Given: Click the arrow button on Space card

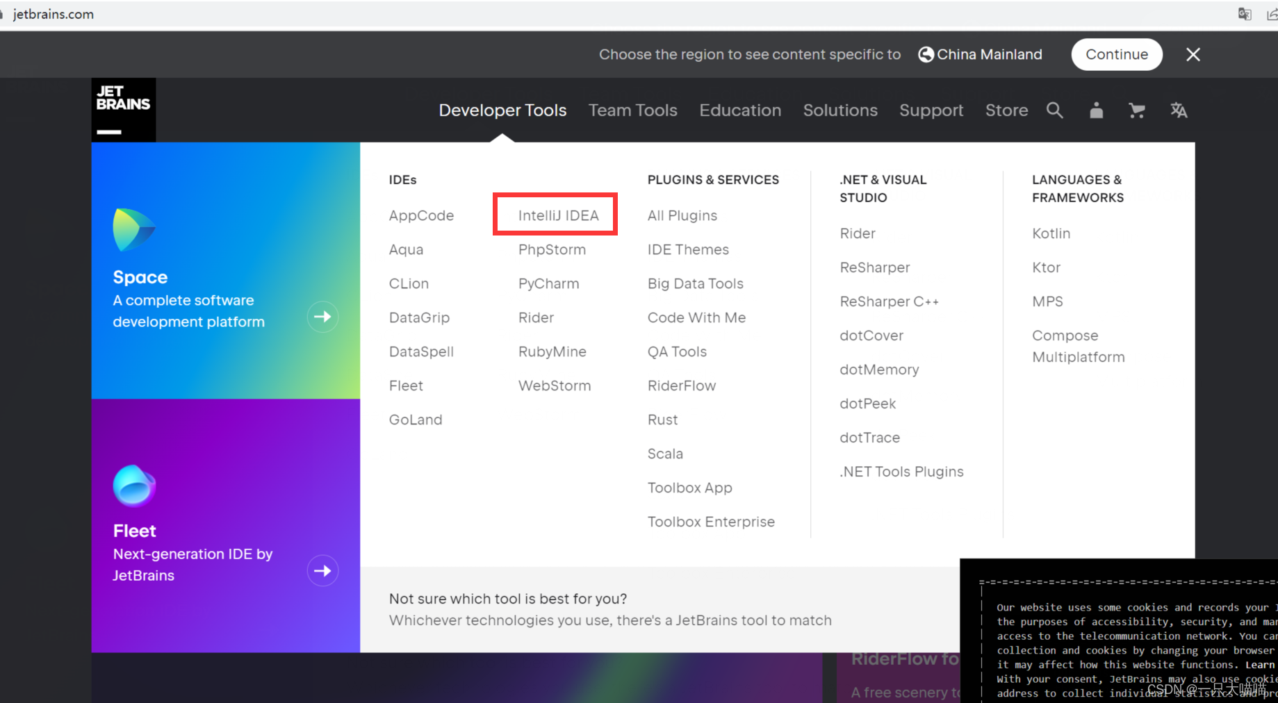Looking at the screenshot, I should [x=322, y=317].
